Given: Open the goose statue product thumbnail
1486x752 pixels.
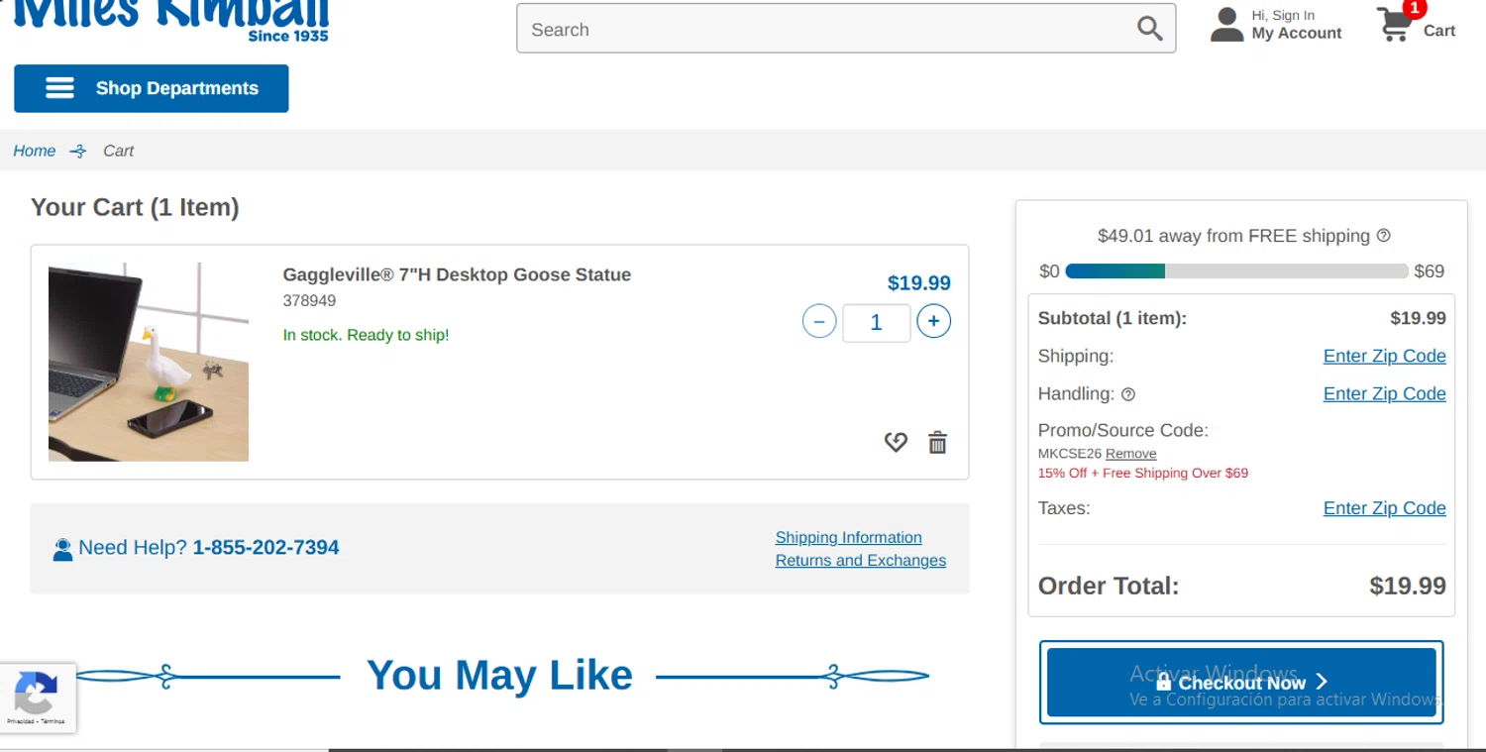Looking at the screenshot, I should [149, 362].
